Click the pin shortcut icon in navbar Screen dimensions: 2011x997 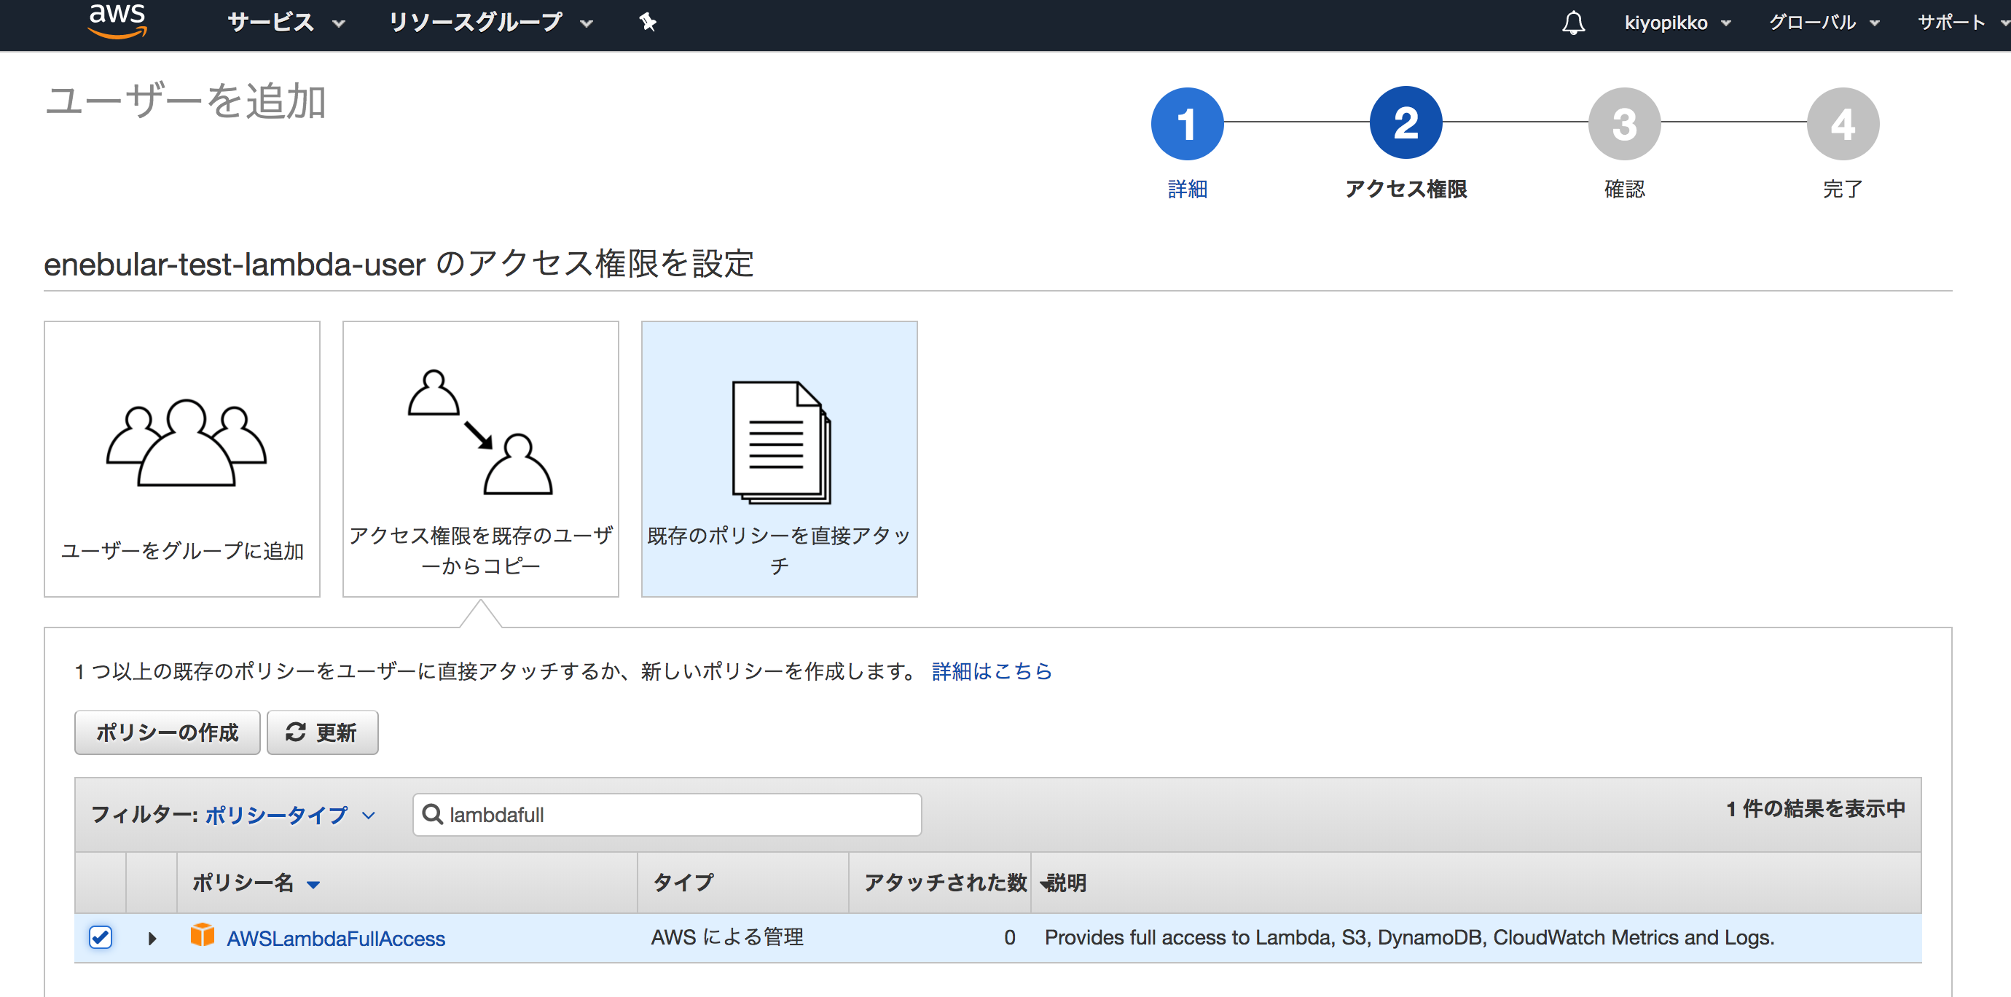click(647, 22)
